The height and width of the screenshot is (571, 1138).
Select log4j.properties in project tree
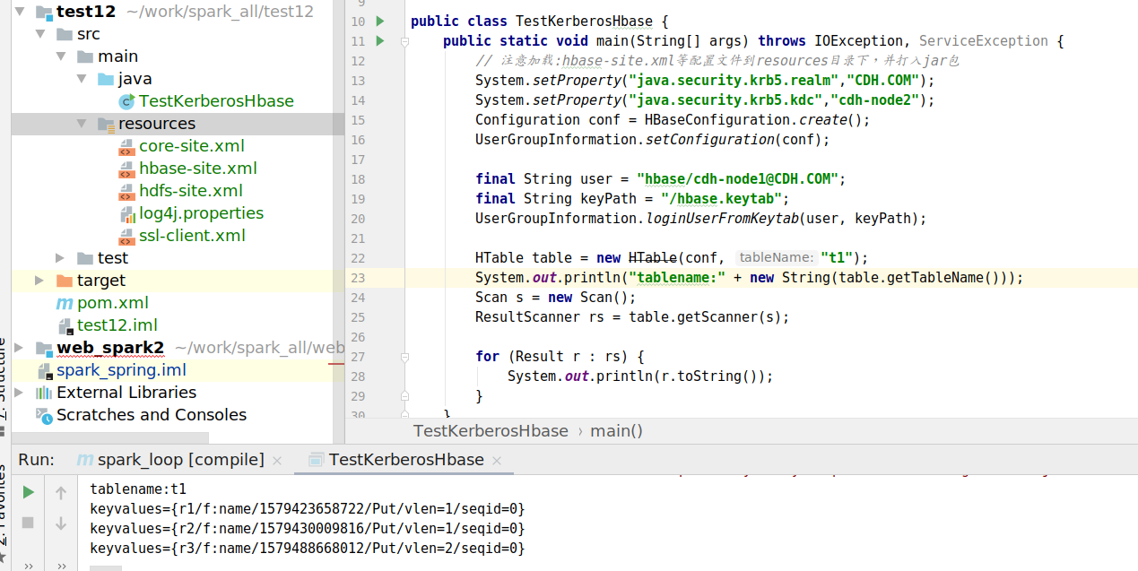[201, 213]
